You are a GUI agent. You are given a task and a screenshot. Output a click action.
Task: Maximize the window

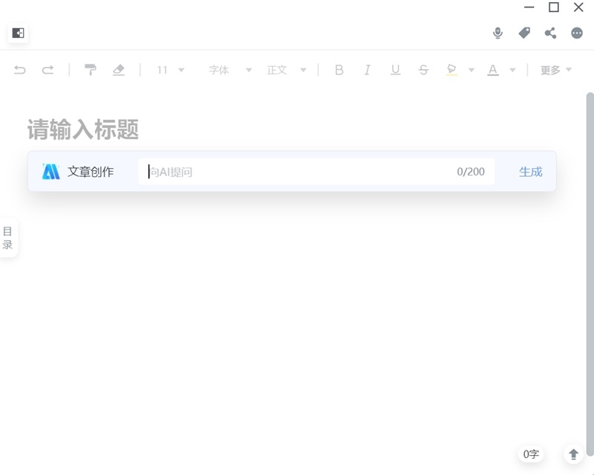pyautogui.click(x=554, y=7)
